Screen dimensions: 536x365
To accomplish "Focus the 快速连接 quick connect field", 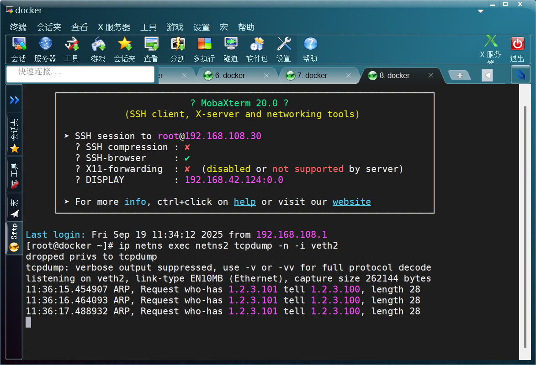I will [80, 74].
